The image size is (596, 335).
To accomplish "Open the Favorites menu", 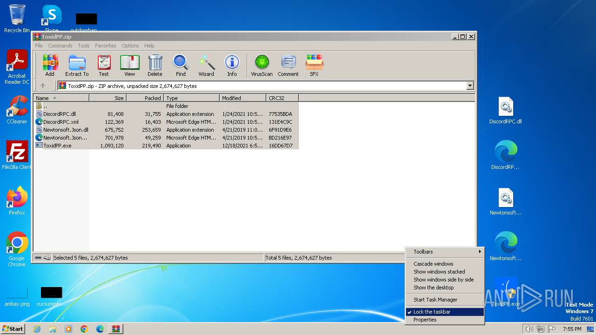I will click(106, 46).
